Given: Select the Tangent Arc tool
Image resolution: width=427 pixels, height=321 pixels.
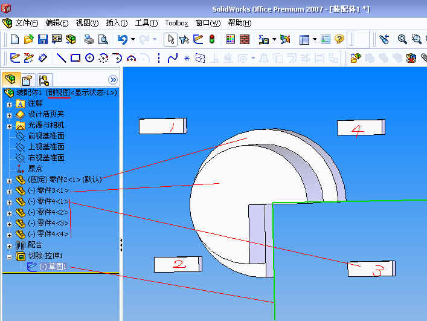Looking at the screenshot, I should click(x=117, y=58).
